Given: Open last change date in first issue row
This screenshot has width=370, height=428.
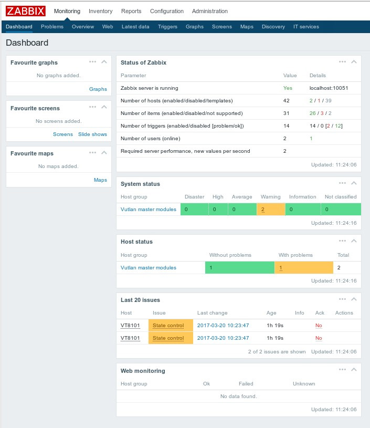Looking at the screenshot, I should [x=223, y=326].
